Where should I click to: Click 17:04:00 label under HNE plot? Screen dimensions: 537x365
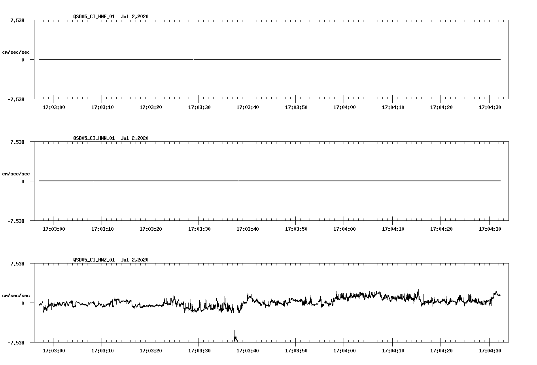(x=344, y=107)
